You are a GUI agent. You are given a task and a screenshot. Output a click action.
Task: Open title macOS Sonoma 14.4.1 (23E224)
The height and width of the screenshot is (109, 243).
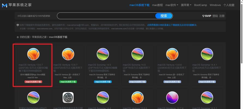click(207, 68)
